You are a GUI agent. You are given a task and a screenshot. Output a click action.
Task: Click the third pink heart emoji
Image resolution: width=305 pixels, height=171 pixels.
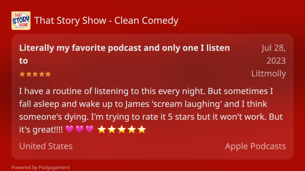pos(89,129)
